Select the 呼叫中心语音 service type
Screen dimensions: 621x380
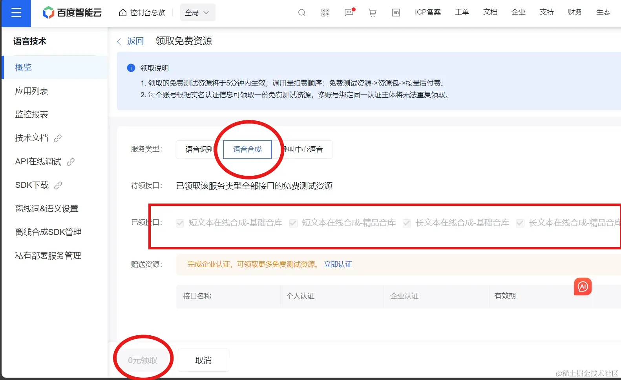coord(302,149)
